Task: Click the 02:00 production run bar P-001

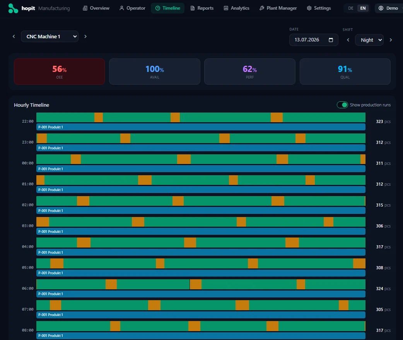Action: [201, 210]
